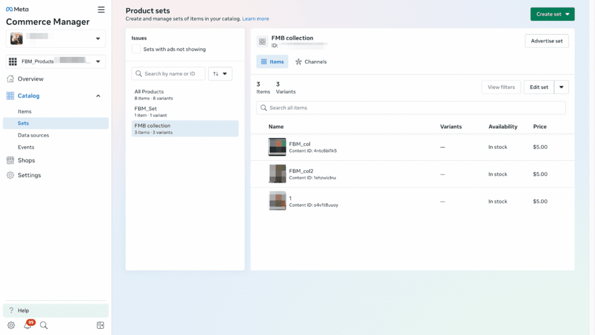Click $5.00 price in FBM_col2 row
595x335 pixels.
click(540, 174)
